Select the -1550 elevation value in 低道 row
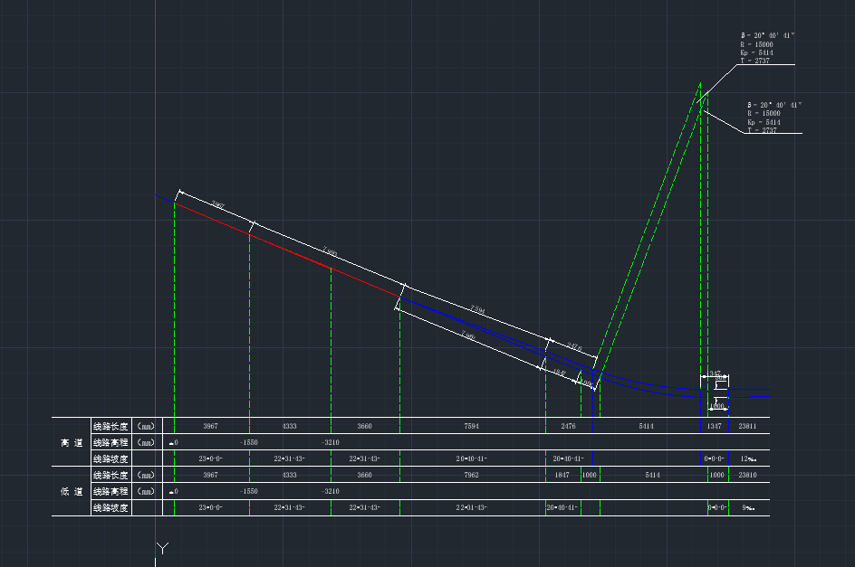The image size is (855, 567). [x=249, y=491]
